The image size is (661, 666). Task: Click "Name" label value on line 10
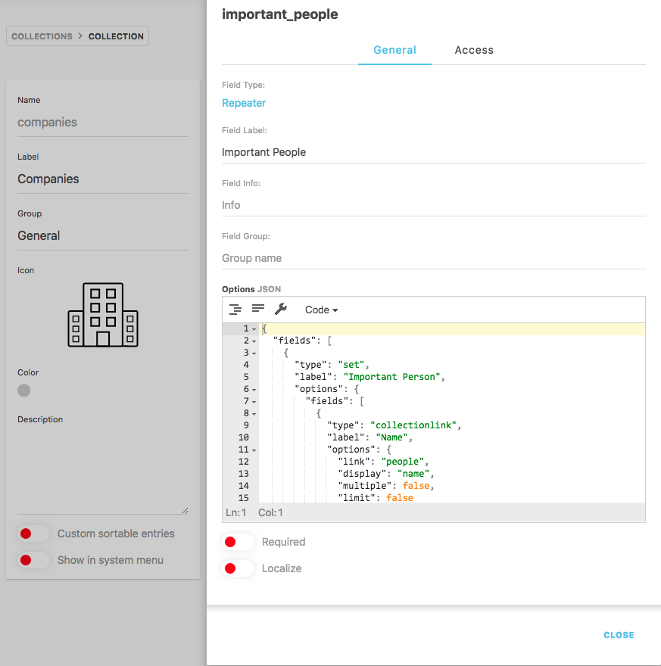tap(391, 437)
